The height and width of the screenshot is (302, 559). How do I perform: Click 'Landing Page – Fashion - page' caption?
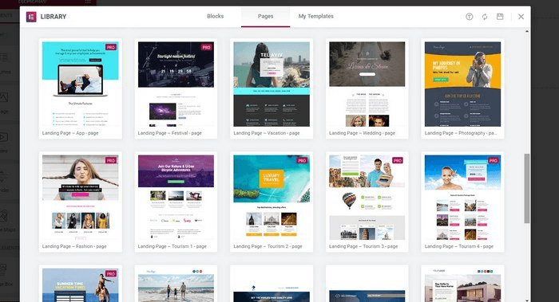click(x=74, y=246)
